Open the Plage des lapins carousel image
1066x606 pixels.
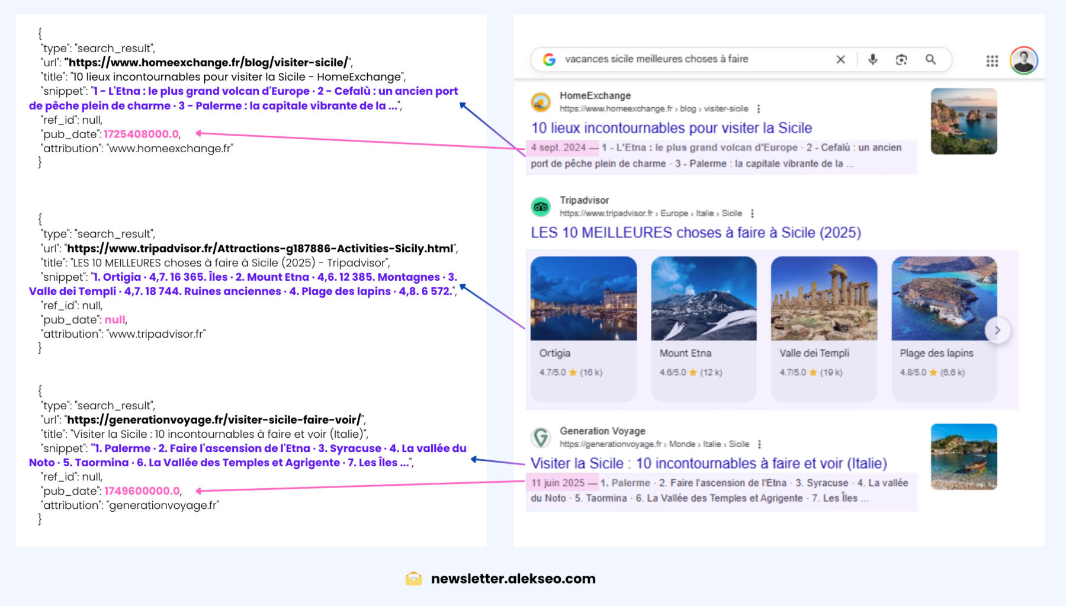[x=944, y=299]
